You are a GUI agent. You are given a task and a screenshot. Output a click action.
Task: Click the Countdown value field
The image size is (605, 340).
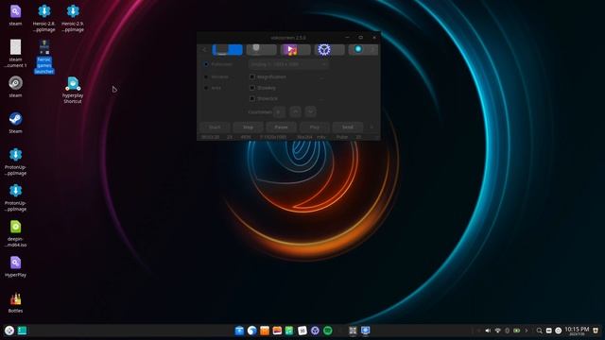(x=279, y=112)
